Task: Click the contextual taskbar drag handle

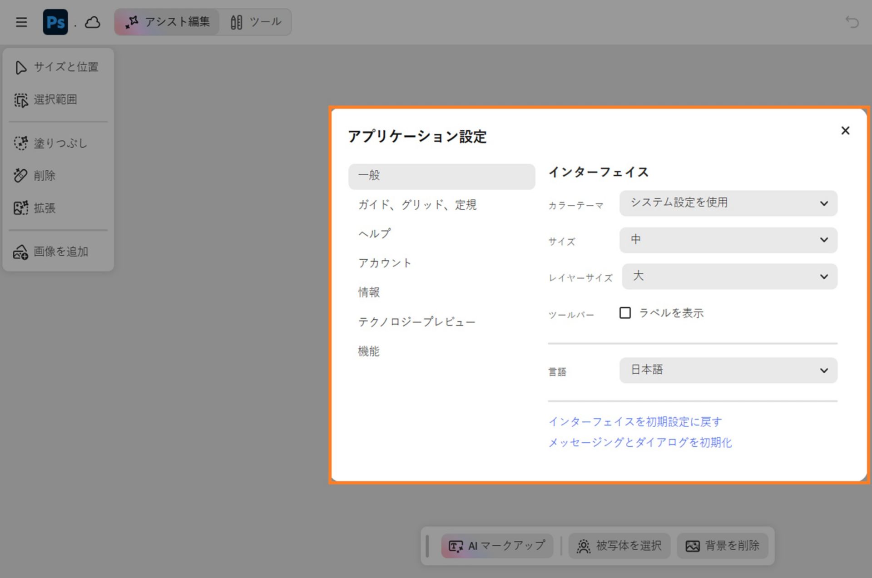Action: tap(427, 546)
